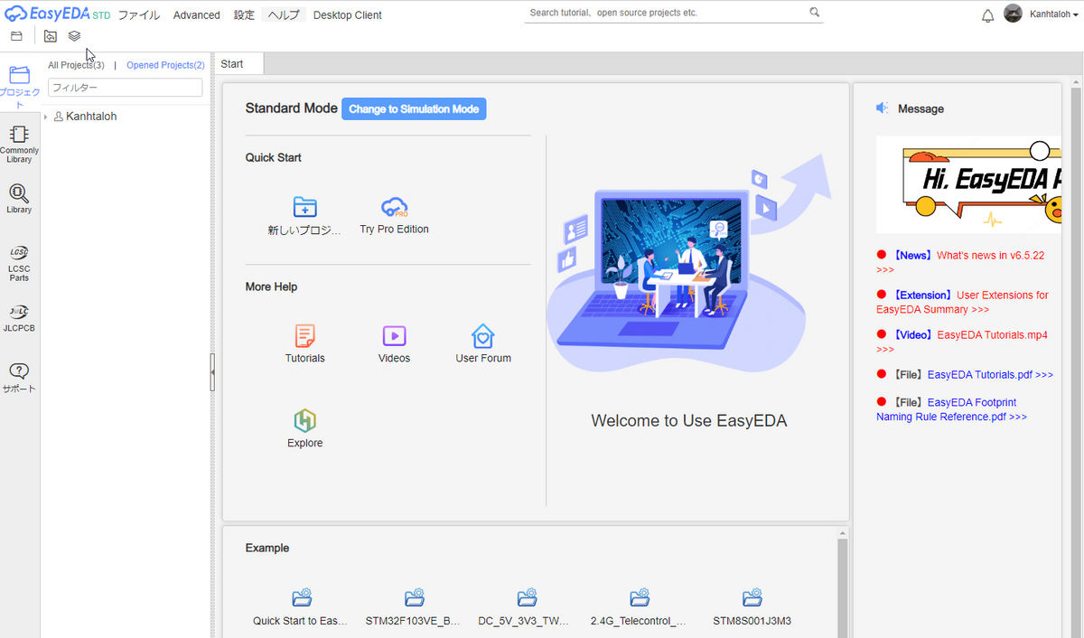Switch to Opened Projects(2) tab
The image size is (1084, 638).
pyautogui.click(x=165, y=65)
